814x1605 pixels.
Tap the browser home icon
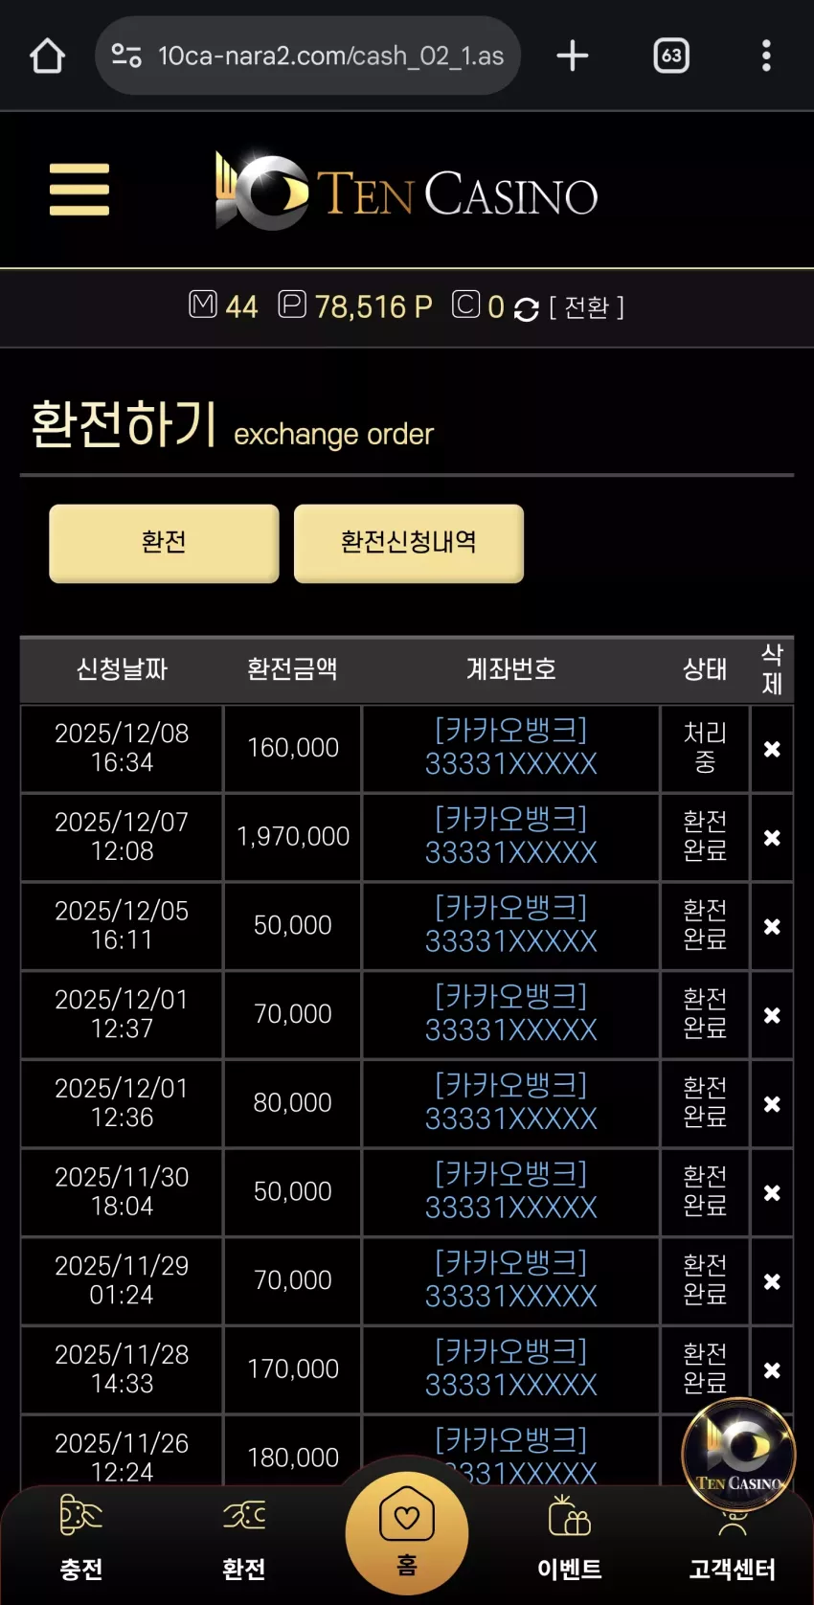point(47,56)
